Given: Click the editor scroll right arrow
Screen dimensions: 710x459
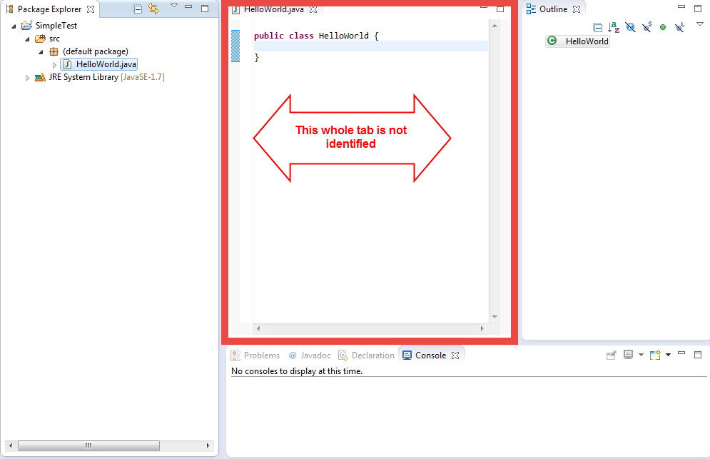Looking at the screenshot, I should pyautogui.click(x=482, y=328).
